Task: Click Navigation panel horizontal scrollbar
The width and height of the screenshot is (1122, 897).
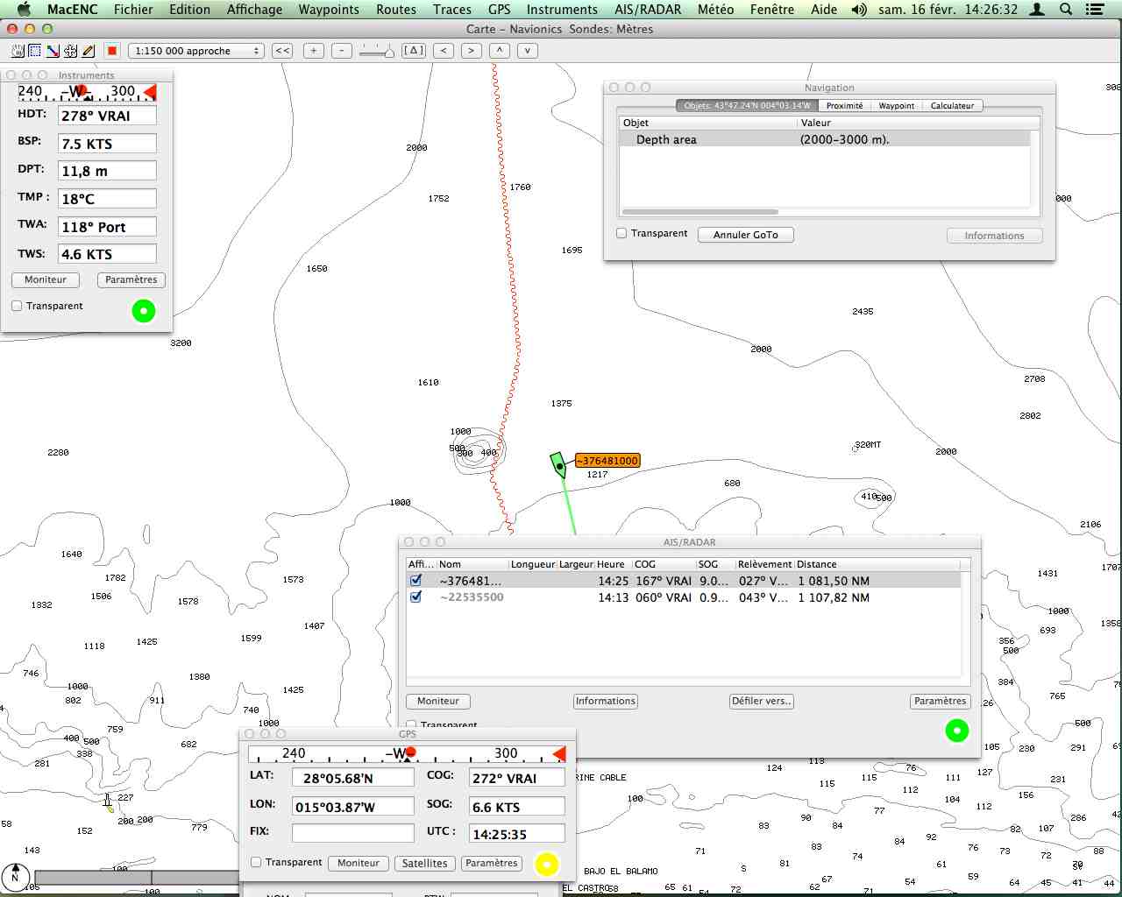Action: [x=699, y=212]
